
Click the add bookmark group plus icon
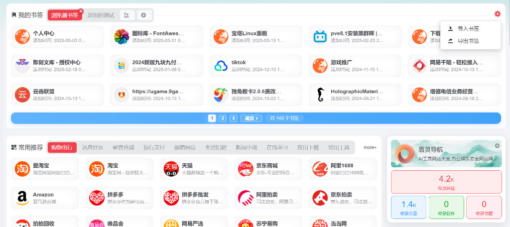[x=143, y=15]
